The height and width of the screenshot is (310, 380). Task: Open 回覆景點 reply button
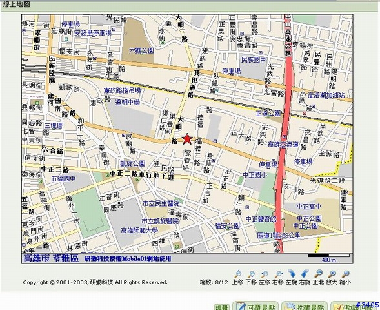click(255, 306)
